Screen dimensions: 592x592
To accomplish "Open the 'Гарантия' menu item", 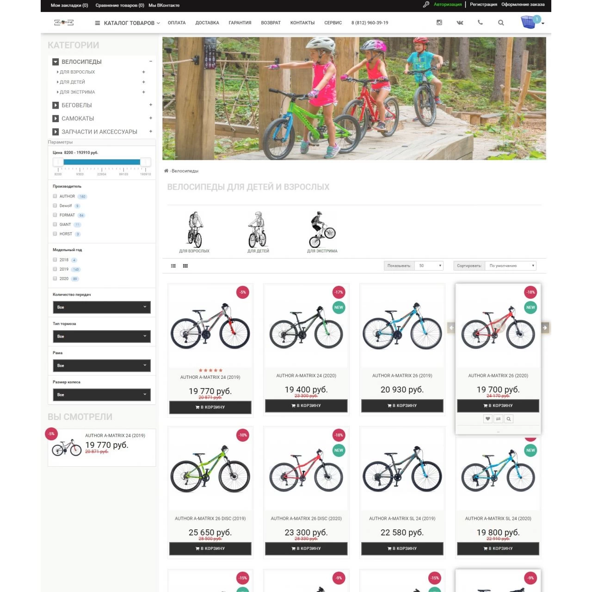I will tap(240, 23).
